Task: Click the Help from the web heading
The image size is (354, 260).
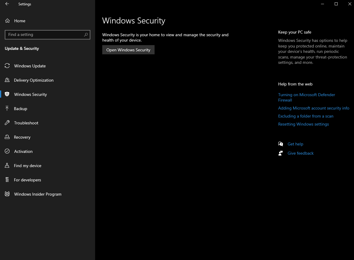Action: 295,84
